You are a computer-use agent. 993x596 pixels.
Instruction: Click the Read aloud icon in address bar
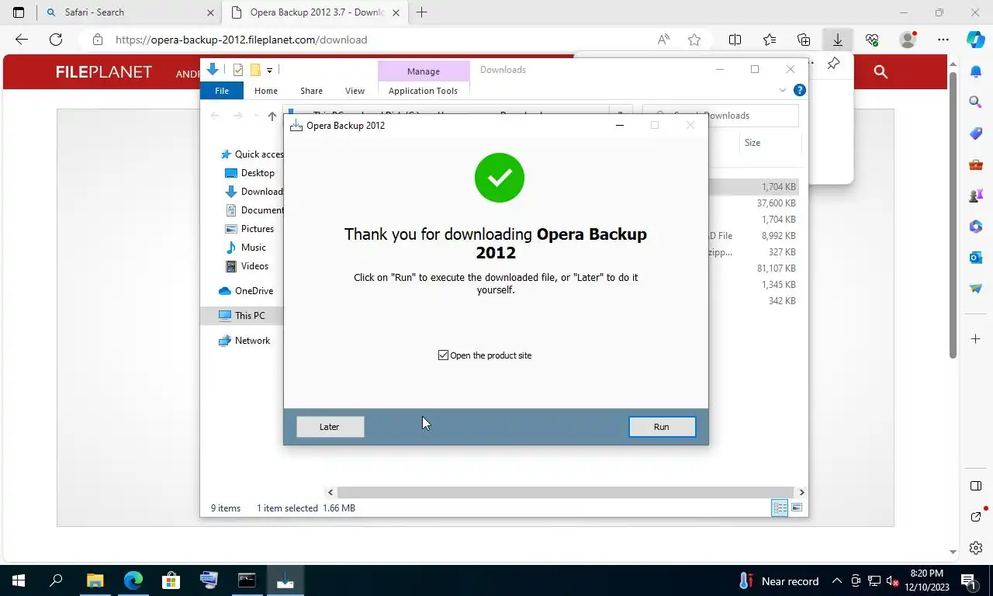[663, 40]
